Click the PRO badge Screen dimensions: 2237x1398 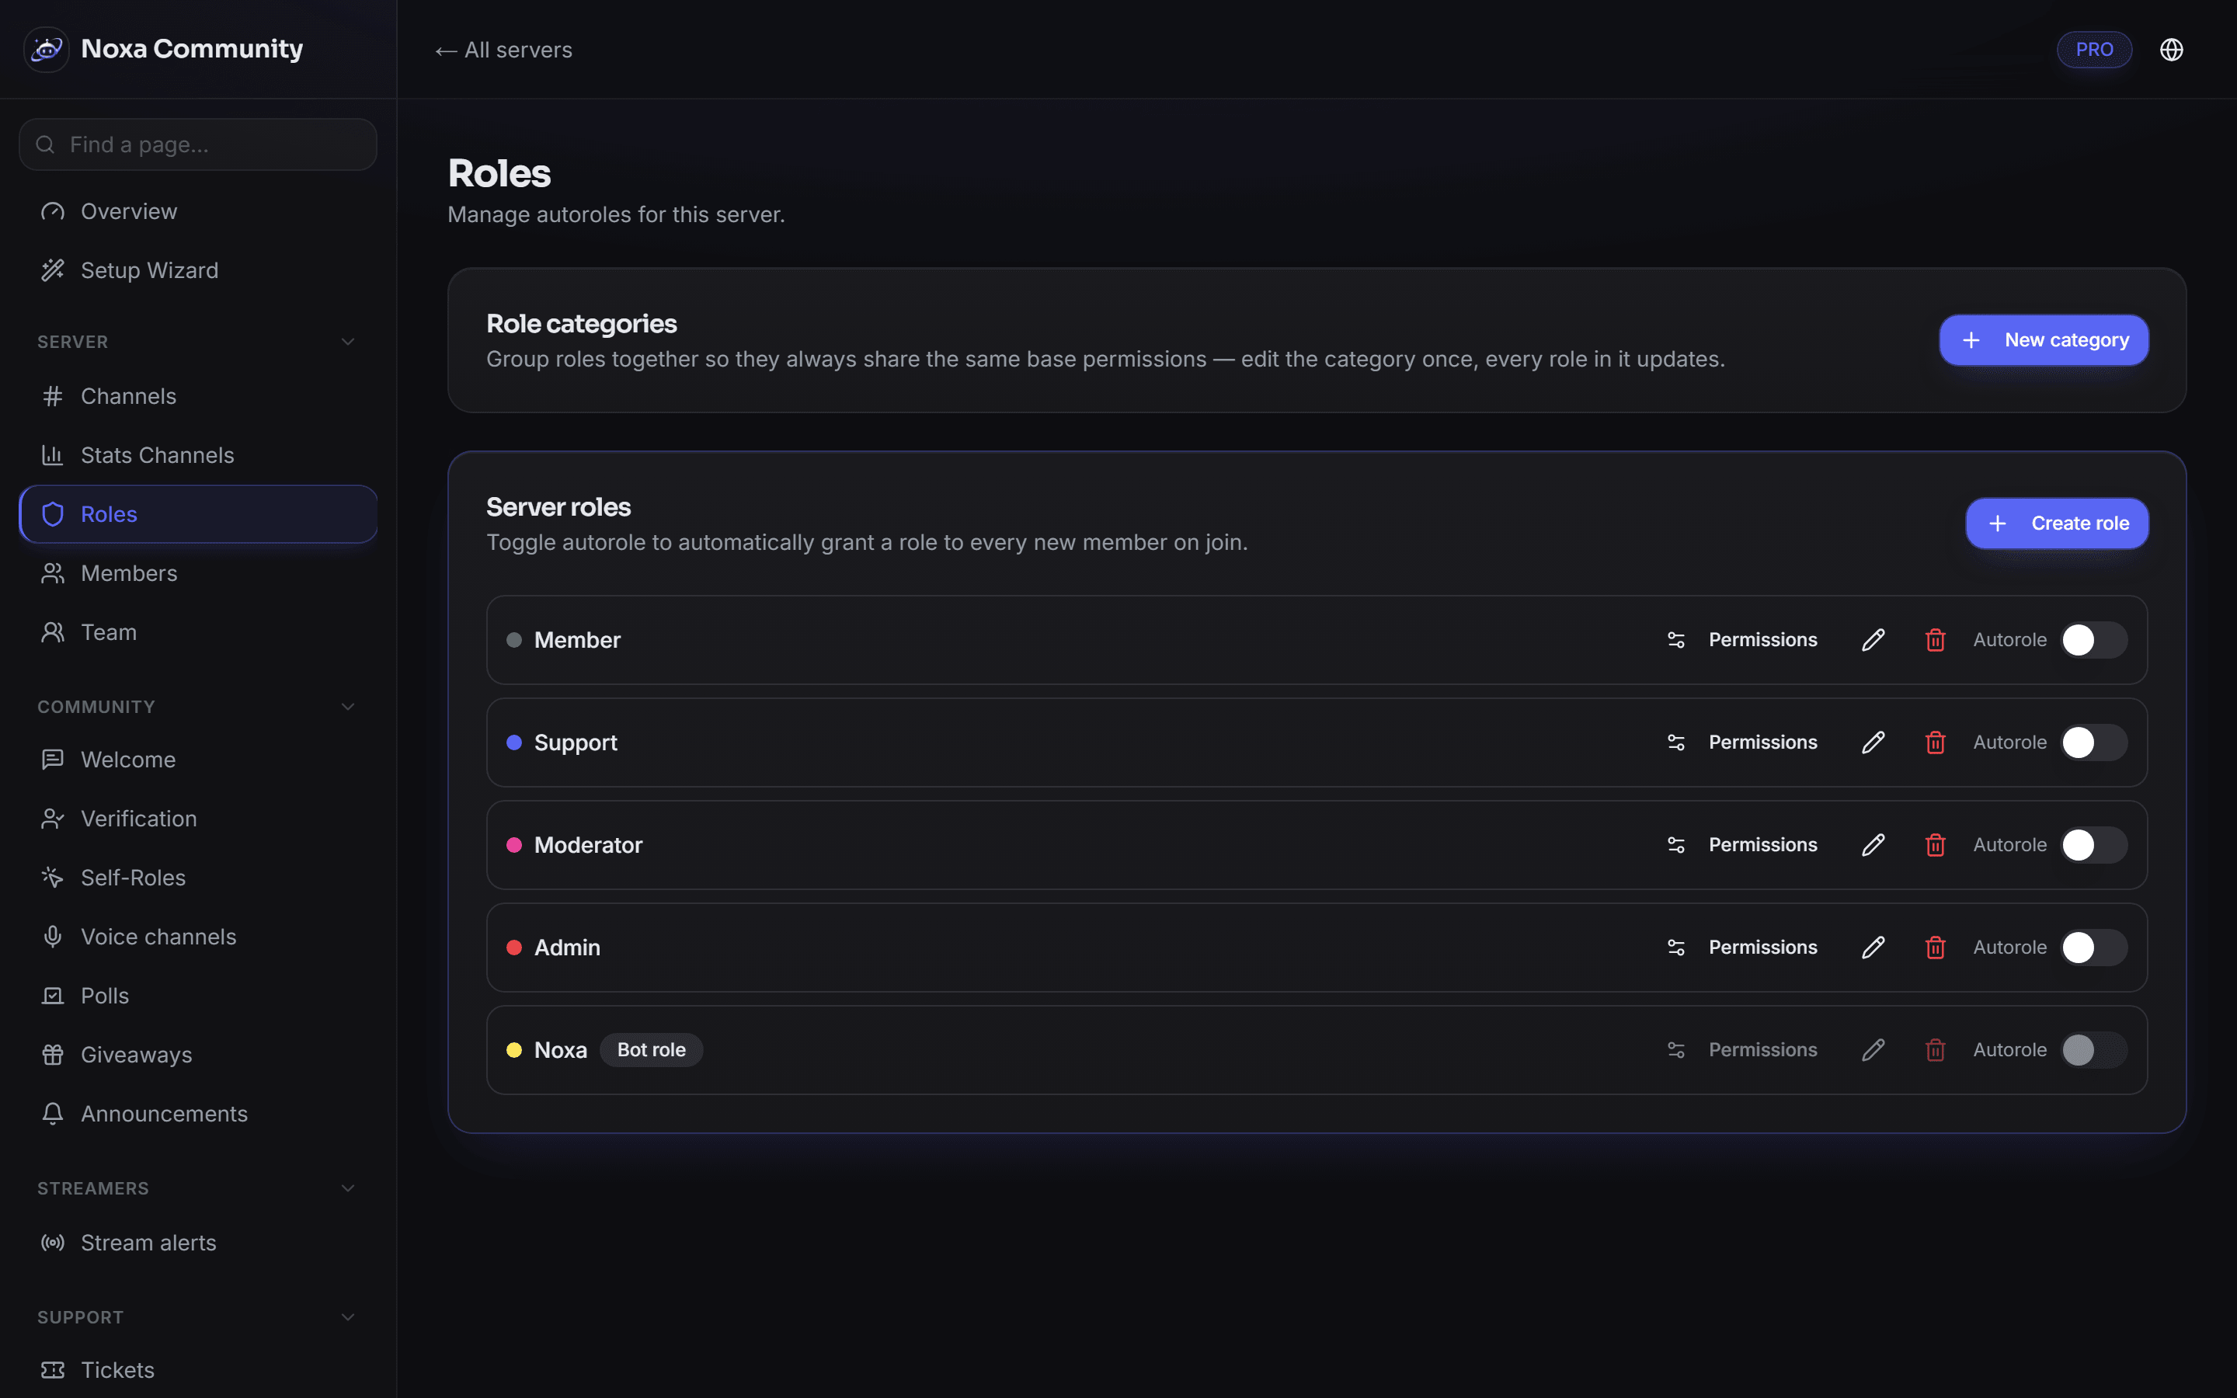tap(2095, 50)
